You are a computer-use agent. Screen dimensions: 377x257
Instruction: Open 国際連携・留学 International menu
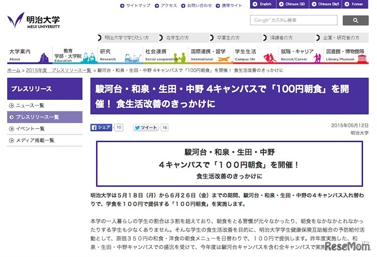tap(211, 55)
